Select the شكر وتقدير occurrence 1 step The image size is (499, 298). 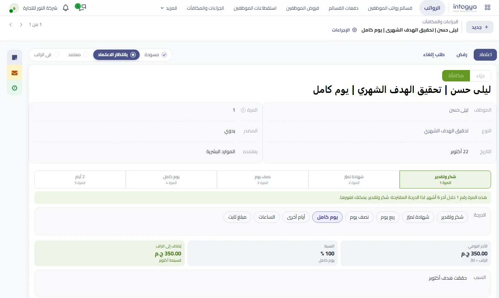(445, 179)
